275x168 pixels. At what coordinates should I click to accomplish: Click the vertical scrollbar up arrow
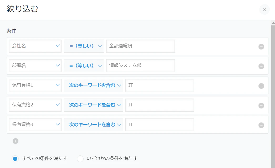(273, 23)
